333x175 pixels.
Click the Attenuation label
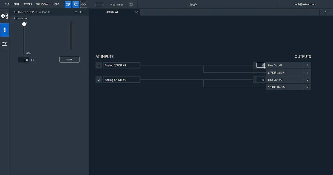(x=21, y=18)
